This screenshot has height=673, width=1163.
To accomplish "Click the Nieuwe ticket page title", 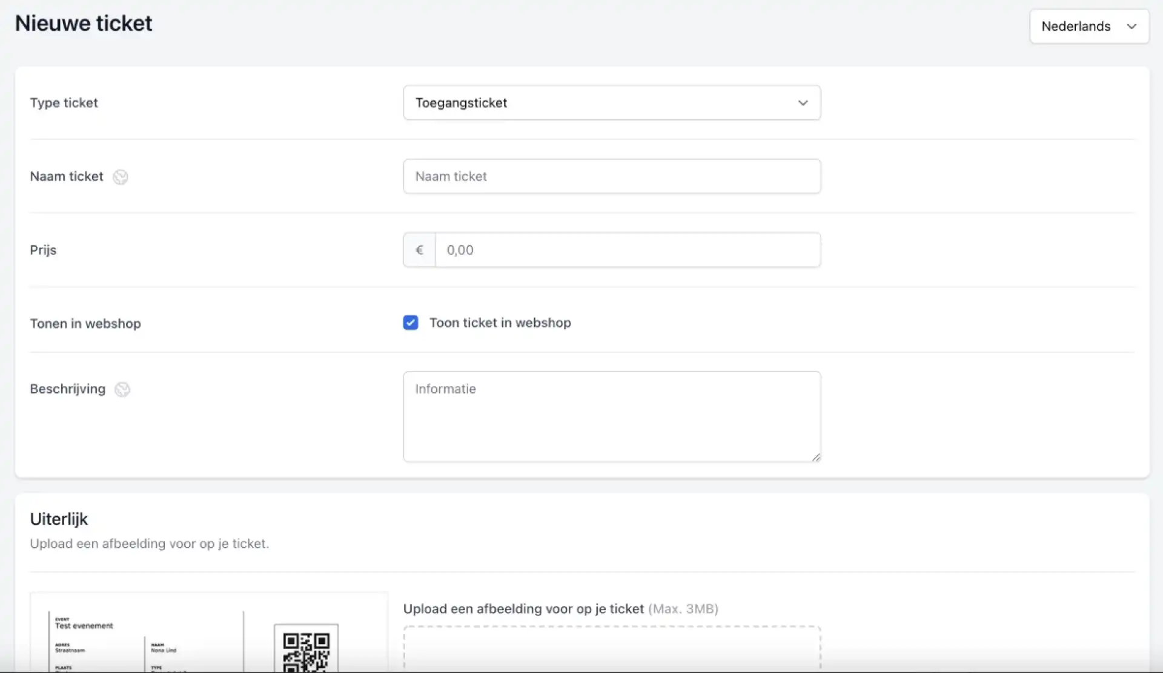I will click(84, 24).
